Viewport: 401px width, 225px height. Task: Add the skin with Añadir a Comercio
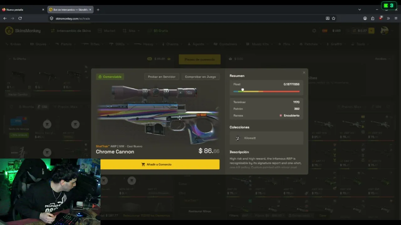160,164
